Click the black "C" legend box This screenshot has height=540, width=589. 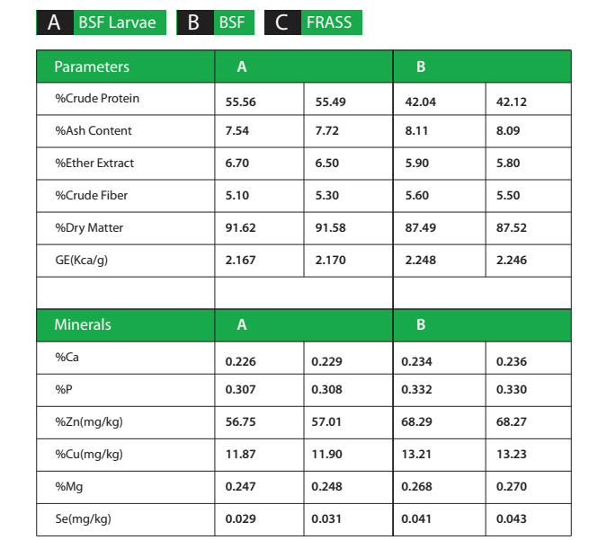[281, 22]
